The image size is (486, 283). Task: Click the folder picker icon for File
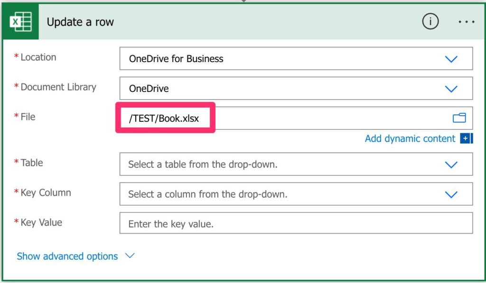click(459, 118)
